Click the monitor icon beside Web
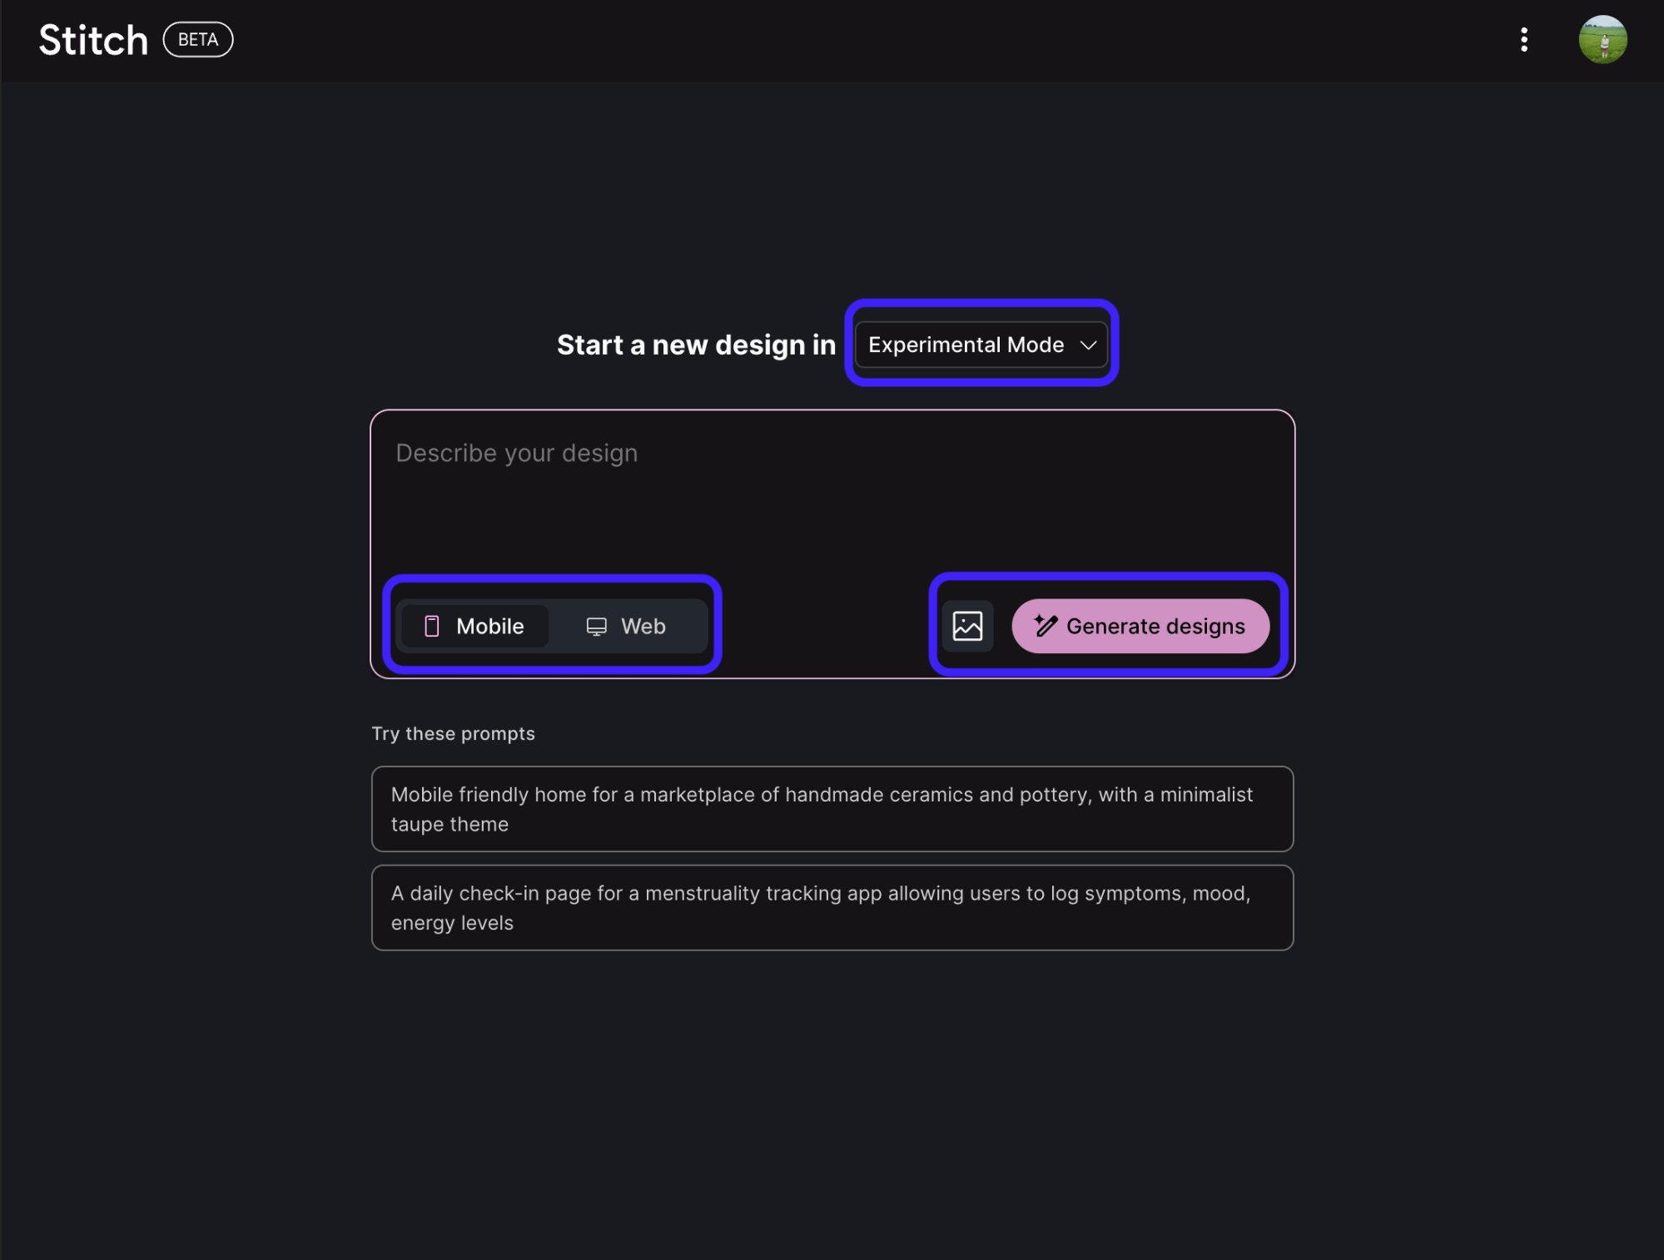Viewport: 1664px width, 1260px height. (596, 626)
